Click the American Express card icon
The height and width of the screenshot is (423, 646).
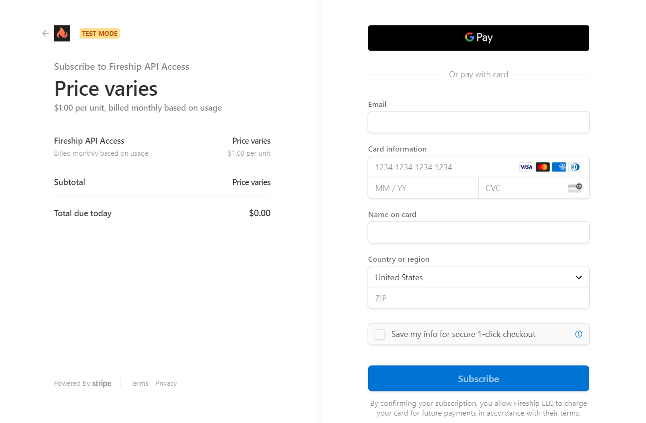pos(559,167)
